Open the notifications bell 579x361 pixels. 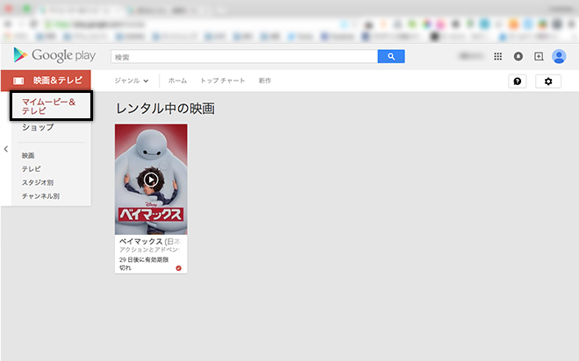click(518, 56)
